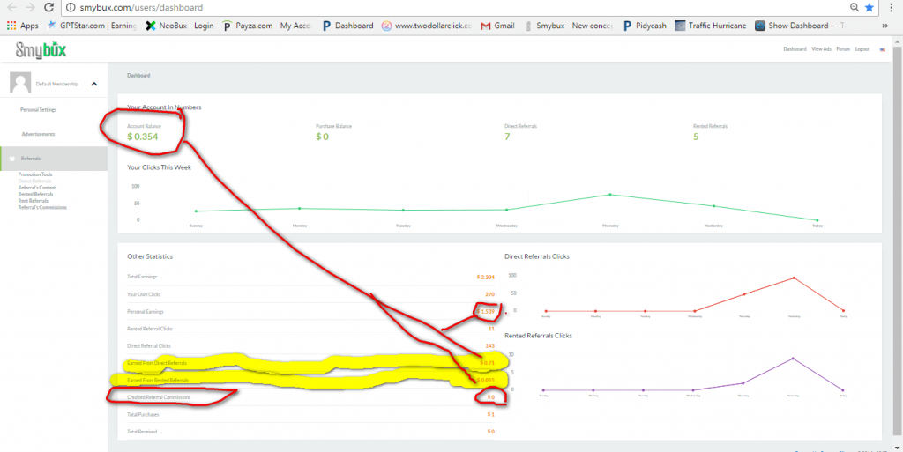Viewport: 903px width, 452px height.
Task: Select the Referrals sidebar menu item
Action: [x=31, y=159]
